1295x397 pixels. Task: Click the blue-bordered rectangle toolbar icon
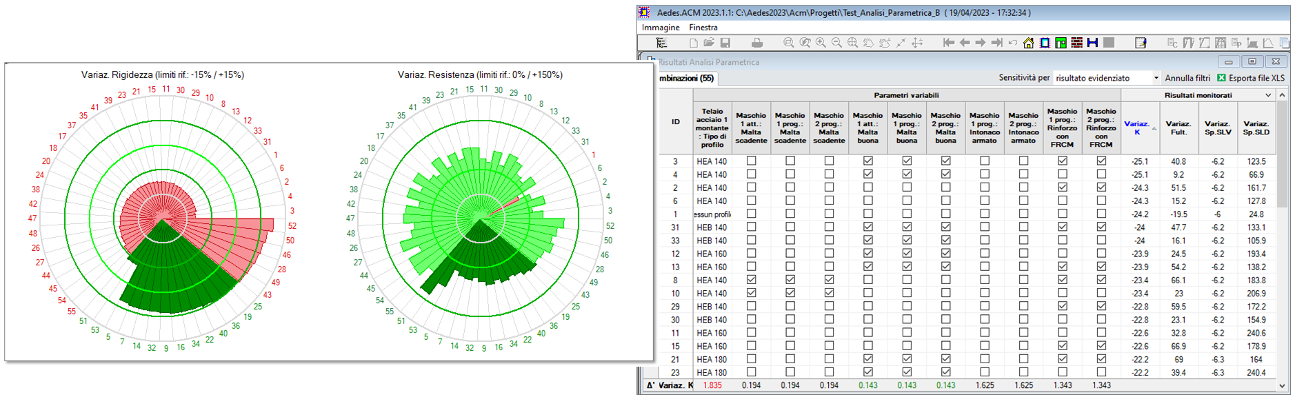(x=1045, y=43)
